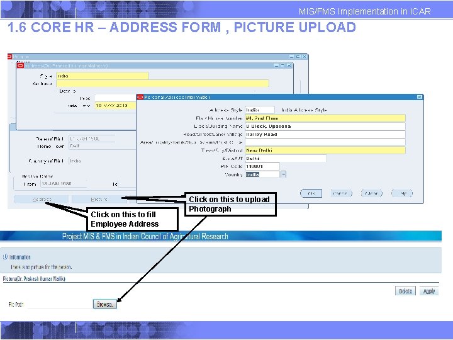Click Clear in Personal Address Information dialog
This screenshot has width=453, height=340.
click(x=372, y=193)
